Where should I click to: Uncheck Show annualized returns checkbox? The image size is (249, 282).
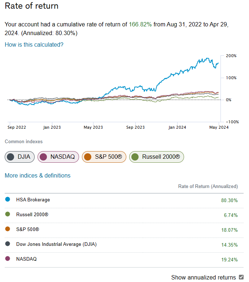pos(241,277)
